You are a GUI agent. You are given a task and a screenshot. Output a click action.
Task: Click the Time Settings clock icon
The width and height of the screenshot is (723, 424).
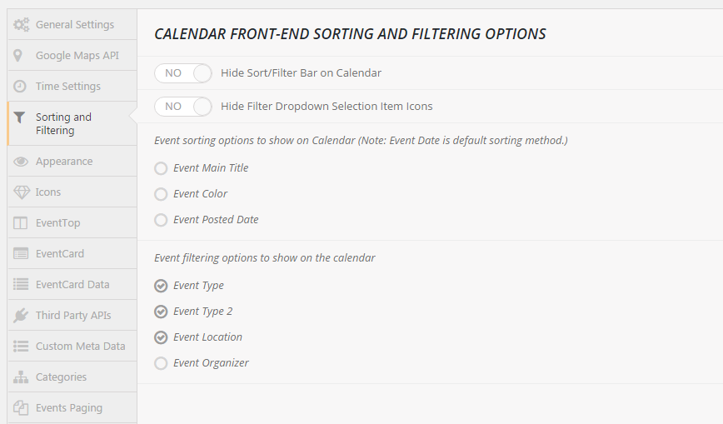[20, 87]
